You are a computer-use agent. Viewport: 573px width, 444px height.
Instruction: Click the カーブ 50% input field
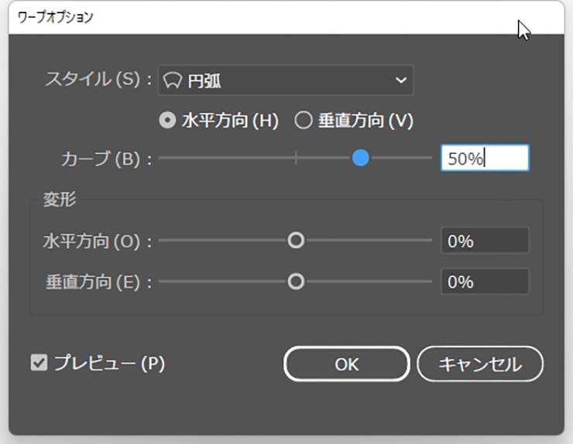[485, 159]
